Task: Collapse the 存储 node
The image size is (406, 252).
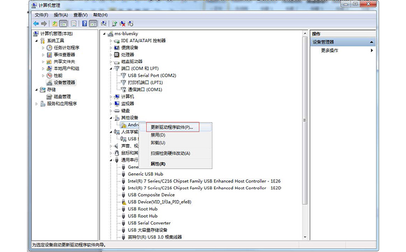Action: click(36, 90)
